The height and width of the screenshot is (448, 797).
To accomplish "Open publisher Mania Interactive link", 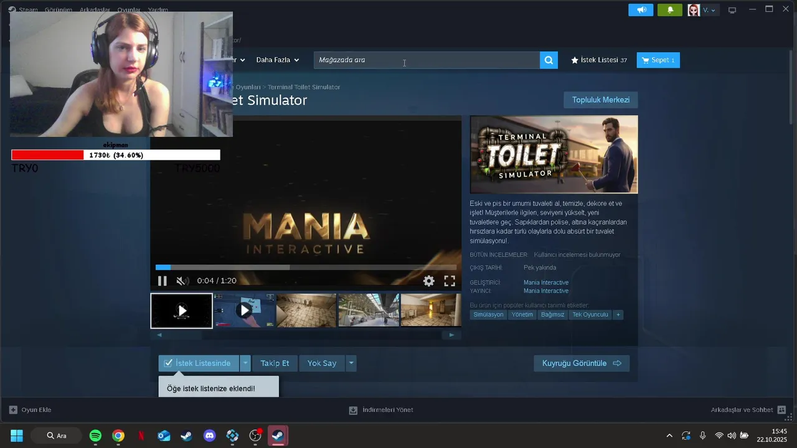I will (546, 291).
